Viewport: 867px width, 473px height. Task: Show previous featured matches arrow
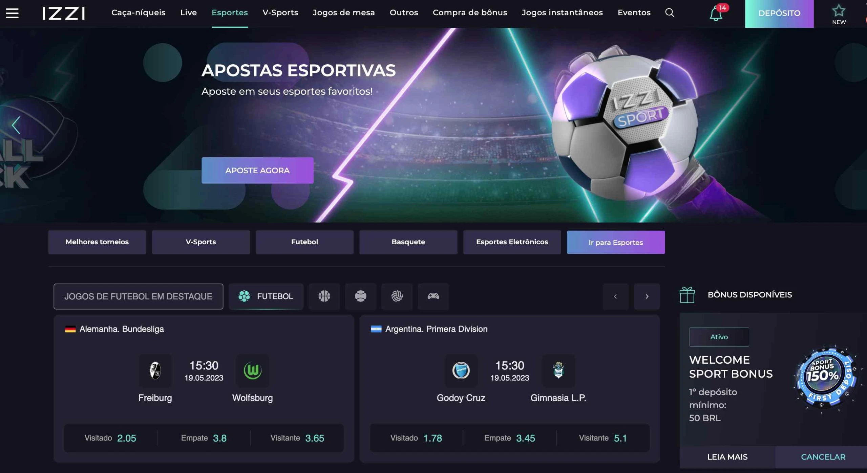[x=615, y=296]
